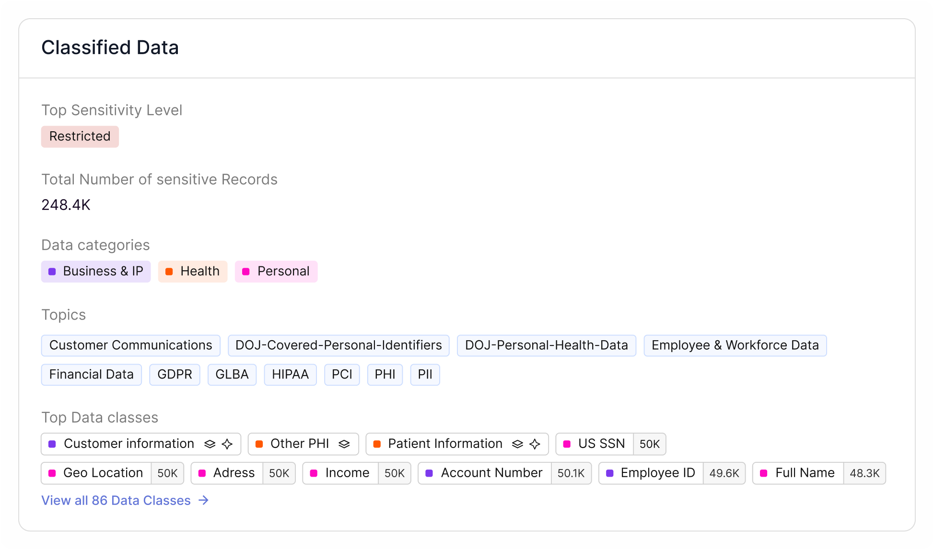Select the Personal data category tag
Viewport: 934px width, 550px height.
pyautogui.click(x=276, y=272)
